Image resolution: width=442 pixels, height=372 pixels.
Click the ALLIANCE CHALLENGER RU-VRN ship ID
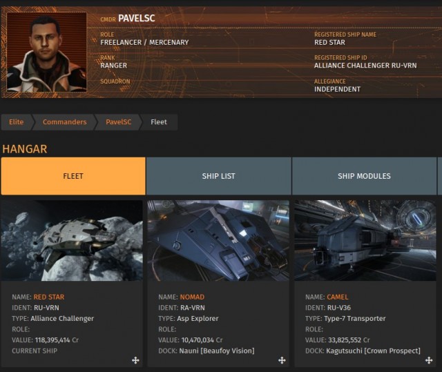tap(365, 66)
